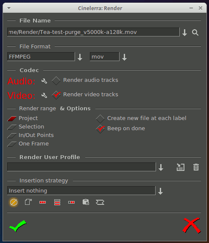Image resolution: width=209 pixels, height=243 pixels.
Task: Expand FFMPEG file format dropdown arrow
Action: pos(80,57)
